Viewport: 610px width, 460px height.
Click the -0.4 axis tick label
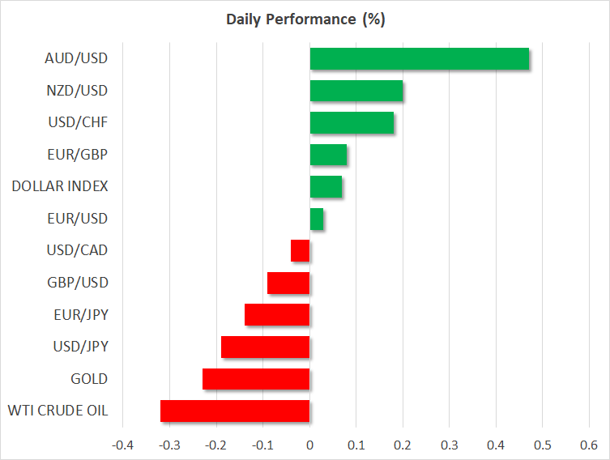point(122,445)
